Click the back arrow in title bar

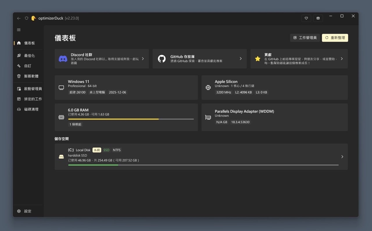coord(19,18)
